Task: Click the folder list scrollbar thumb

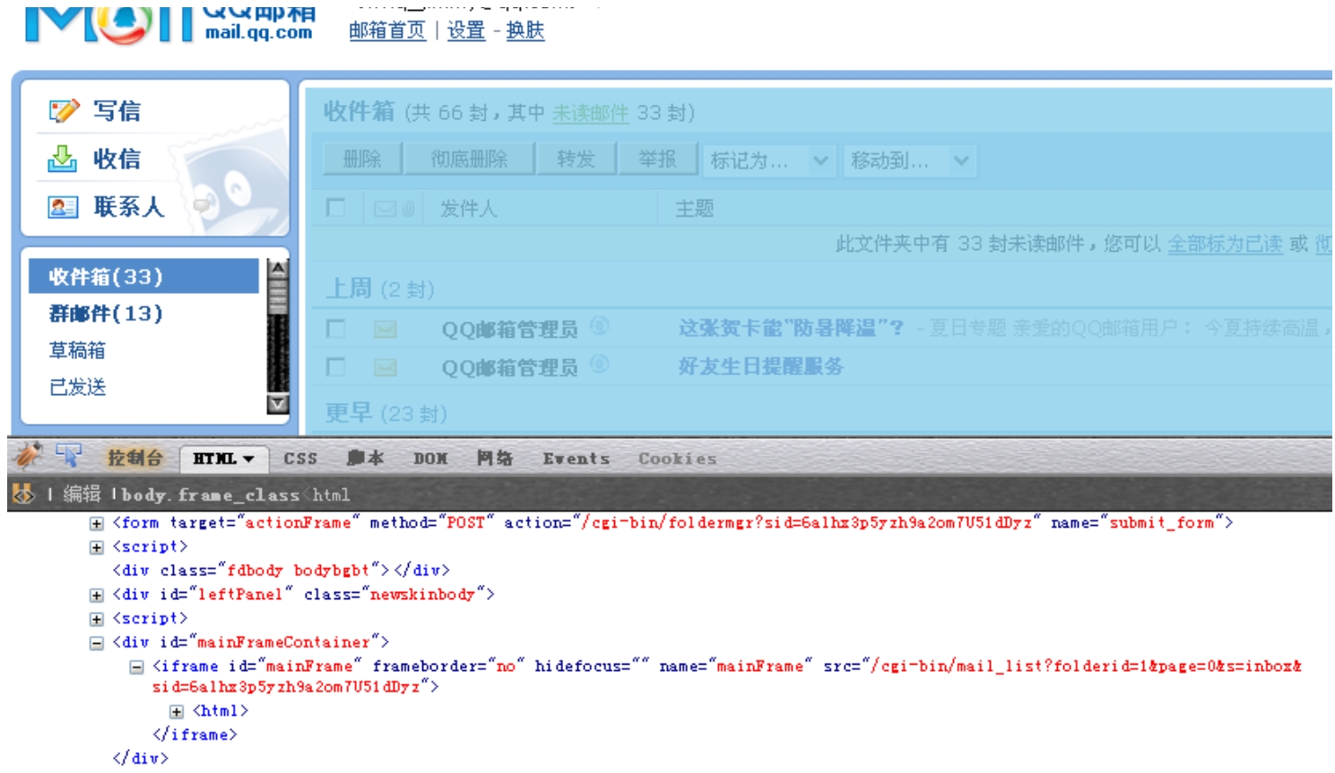Action: pyautogui.click(x=278, y=296)
